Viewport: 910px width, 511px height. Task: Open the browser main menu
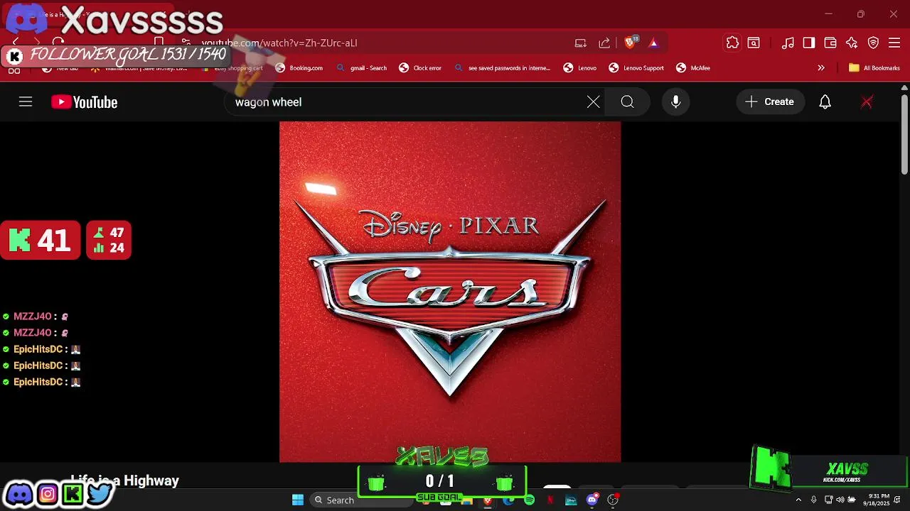(x=895, y=43)
